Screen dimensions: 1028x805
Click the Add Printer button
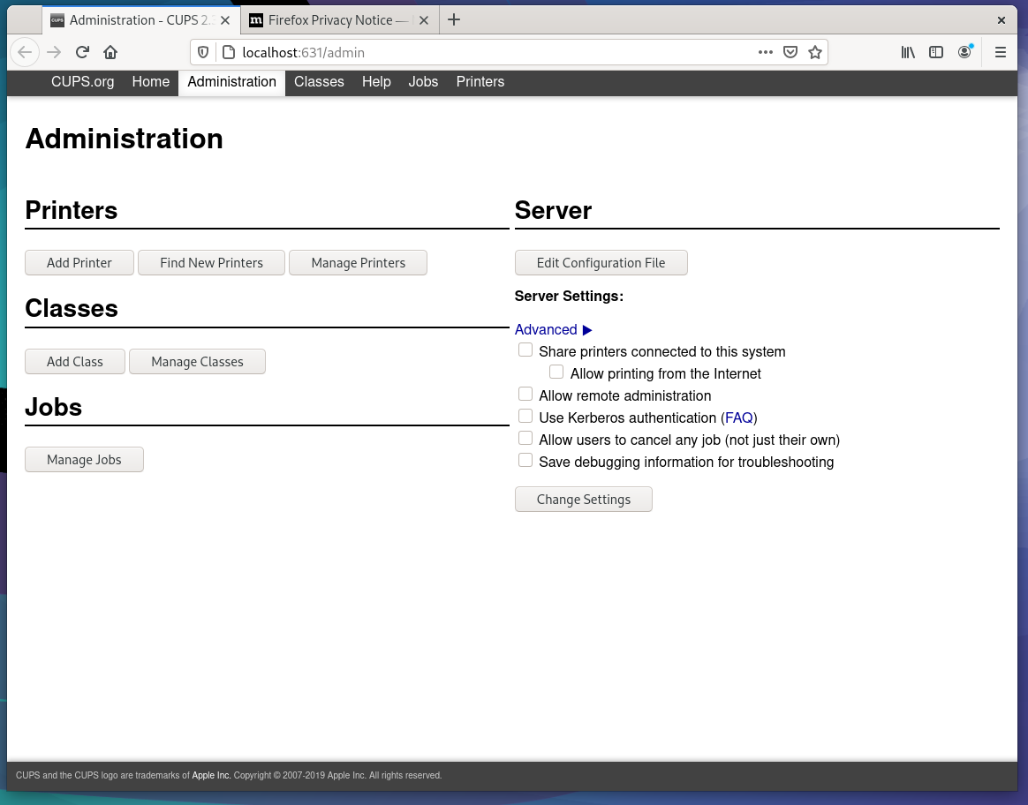tap(79, 263)
